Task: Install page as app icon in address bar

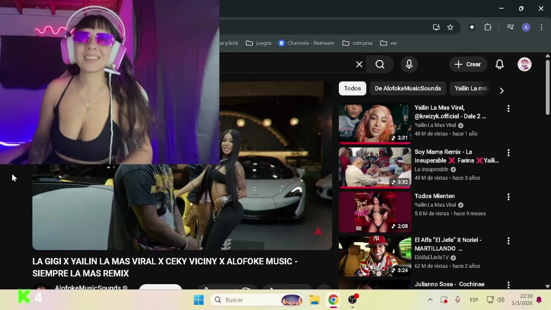Action: pos(436,27)
